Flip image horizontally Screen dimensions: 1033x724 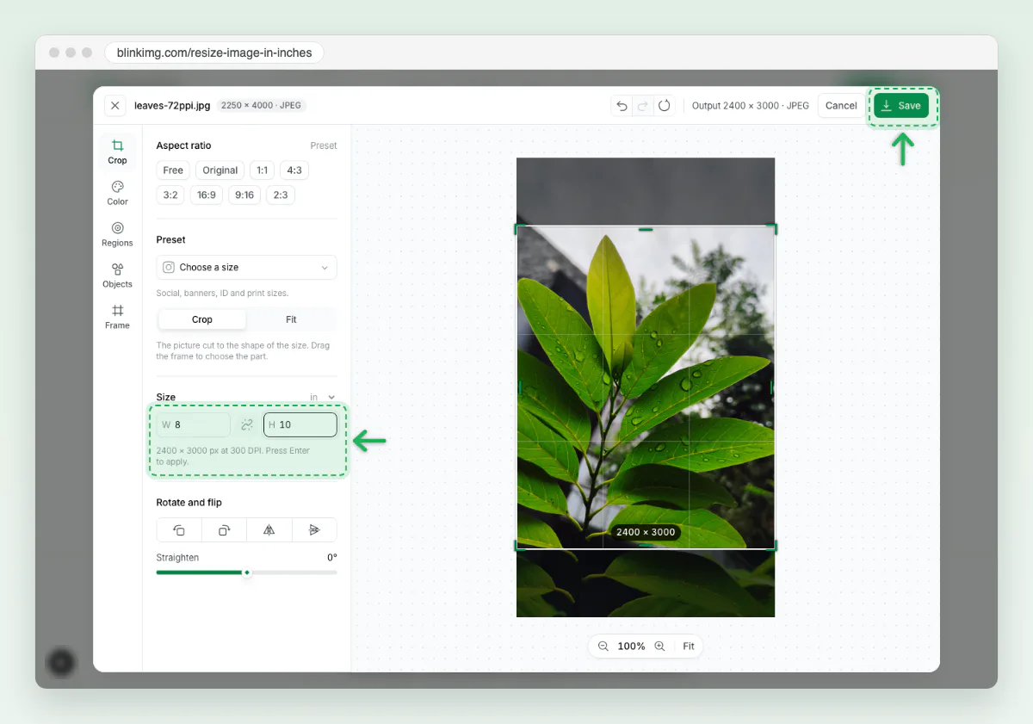[x=269, y=530]
